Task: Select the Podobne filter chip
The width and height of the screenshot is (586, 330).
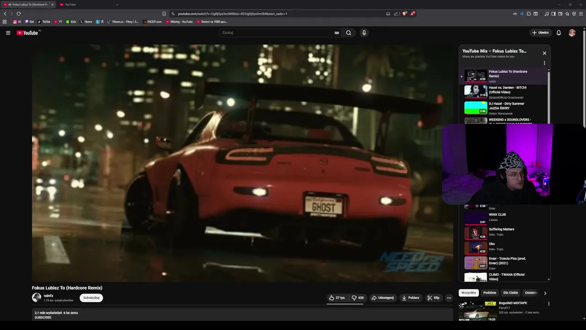Action: pos(489,293)
